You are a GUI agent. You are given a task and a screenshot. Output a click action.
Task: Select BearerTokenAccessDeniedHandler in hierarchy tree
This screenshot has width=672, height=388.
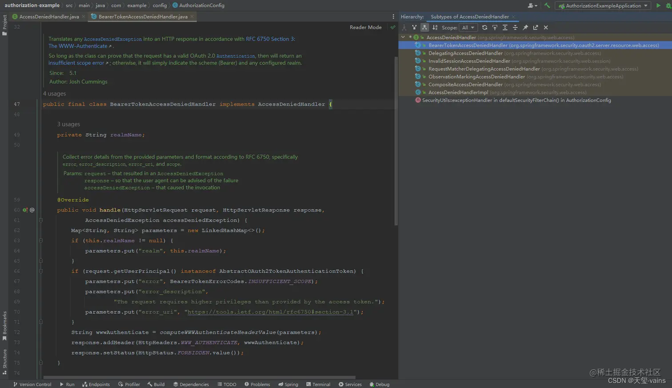click(x=535, y=45)
